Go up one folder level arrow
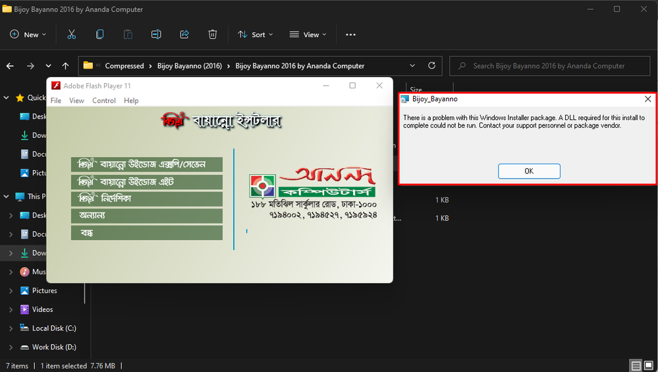 (65, 66)
